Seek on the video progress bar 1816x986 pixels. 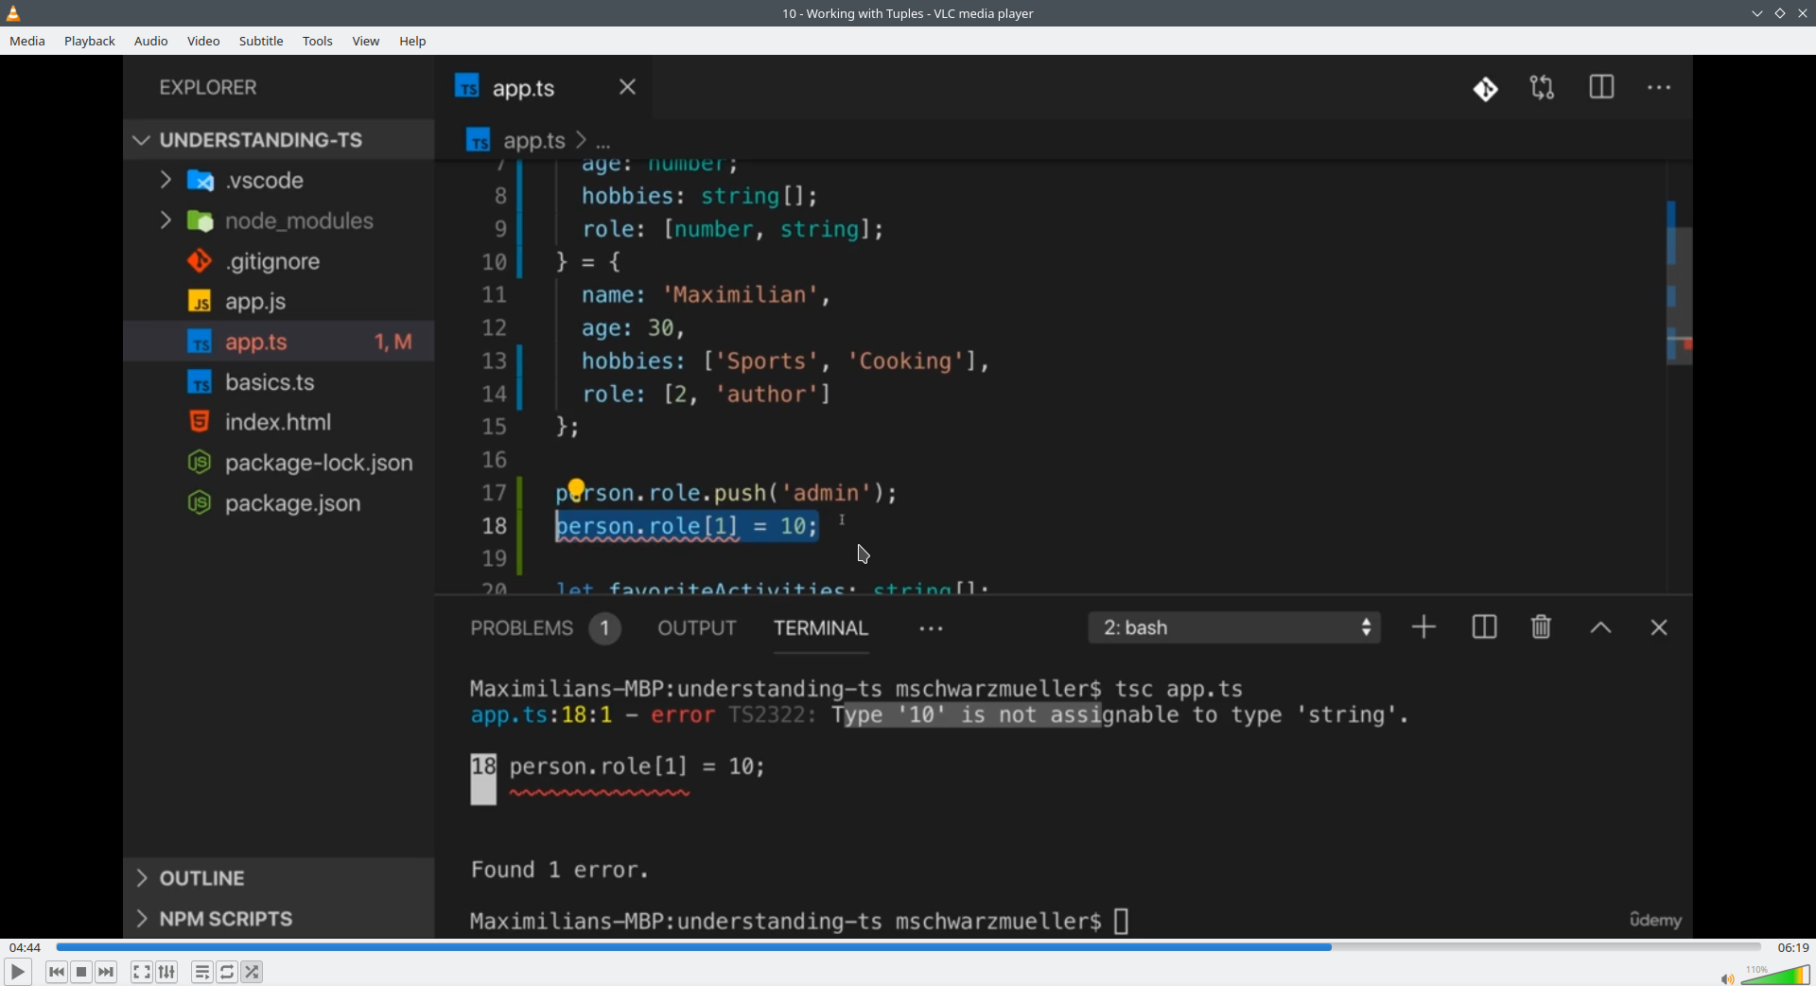[x=908, y=946]
